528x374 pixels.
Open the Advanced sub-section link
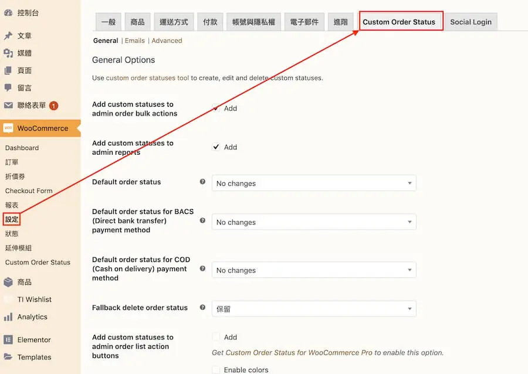167,40
